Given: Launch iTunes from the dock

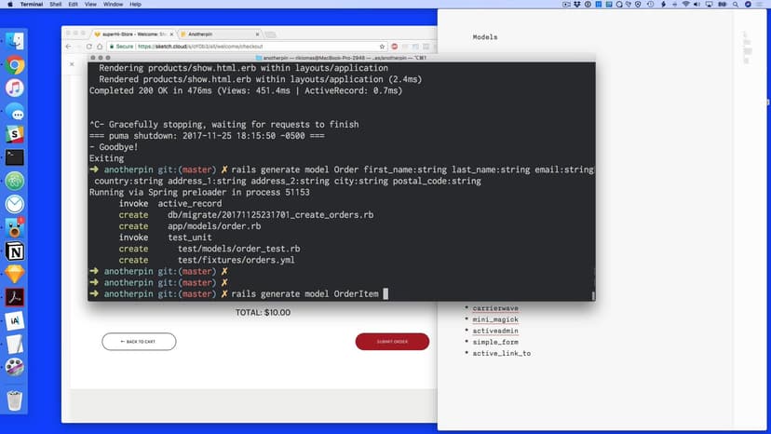Looking at the screenshot, I should pyautogui.click(x=15, y=88).
